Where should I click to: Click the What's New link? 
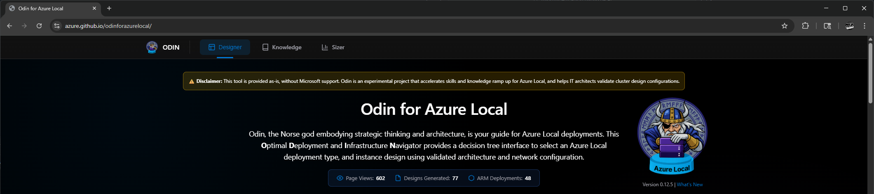(x=689, y=185)
